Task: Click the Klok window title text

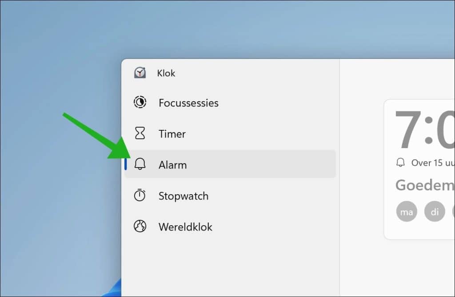Action: 166,73
